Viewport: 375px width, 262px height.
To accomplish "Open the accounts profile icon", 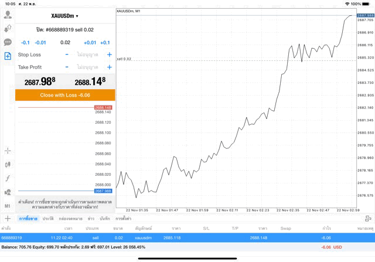I will click(8, 14).
